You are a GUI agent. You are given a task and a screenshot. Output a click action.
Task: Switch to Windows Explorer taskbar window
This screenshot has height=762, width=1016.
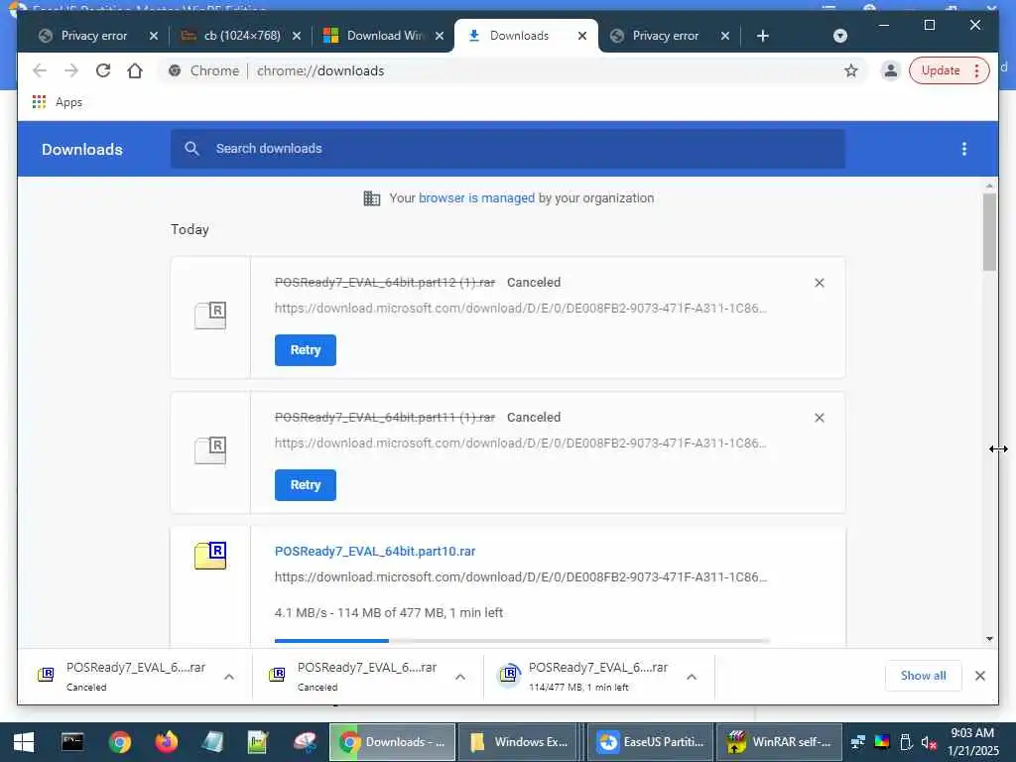pyautogui.click(x=520, y=742)
